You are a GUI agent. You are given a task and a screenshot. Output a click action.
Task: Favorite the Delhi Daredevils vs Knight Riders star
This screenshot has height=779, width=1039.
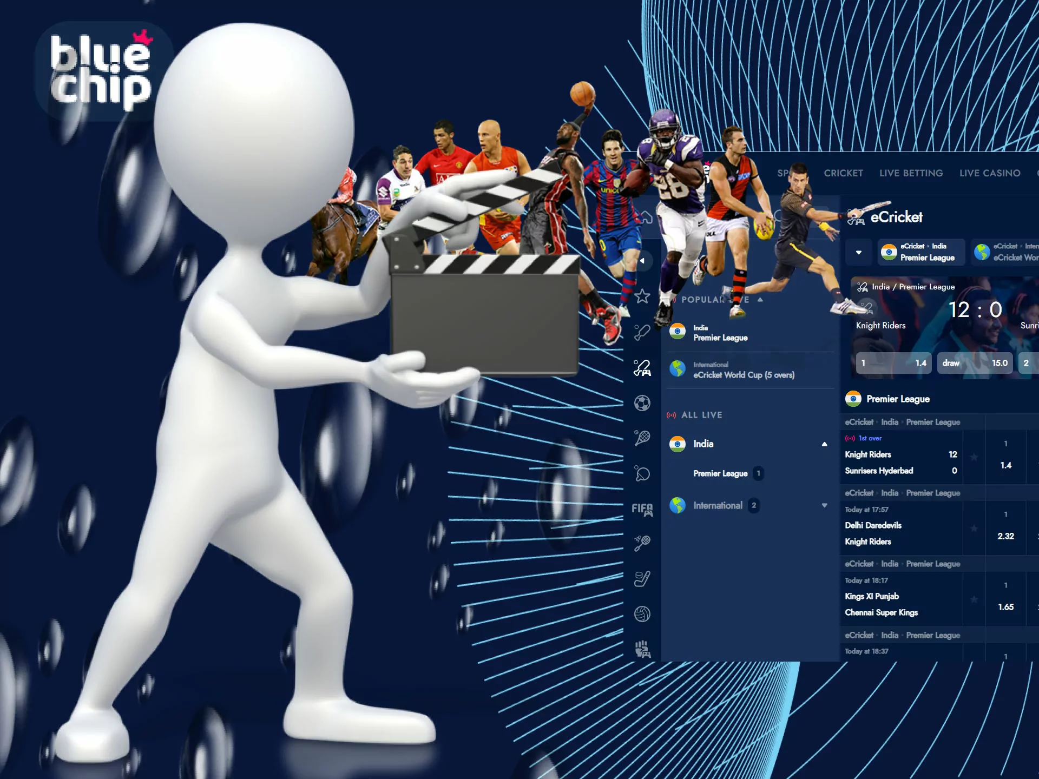click(x=974, y=528)
